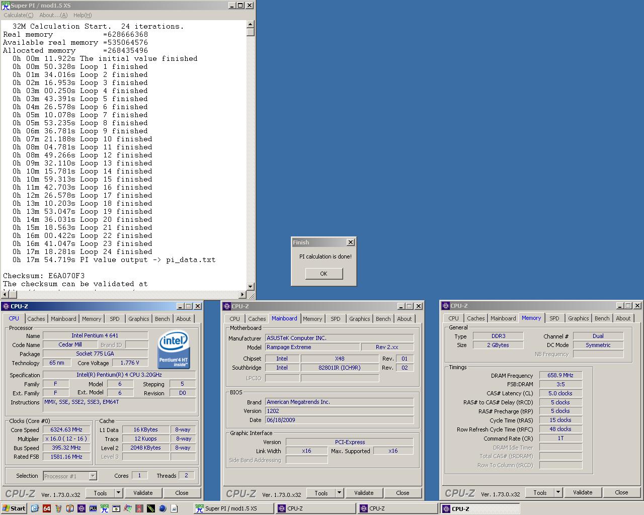
Task: Click the BIOS date 06/18/2009
Action: click(339, 420)
